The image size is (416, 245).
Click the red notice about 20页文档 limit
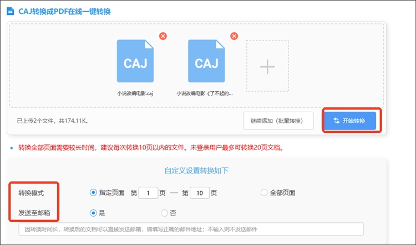tap(151, 147)
